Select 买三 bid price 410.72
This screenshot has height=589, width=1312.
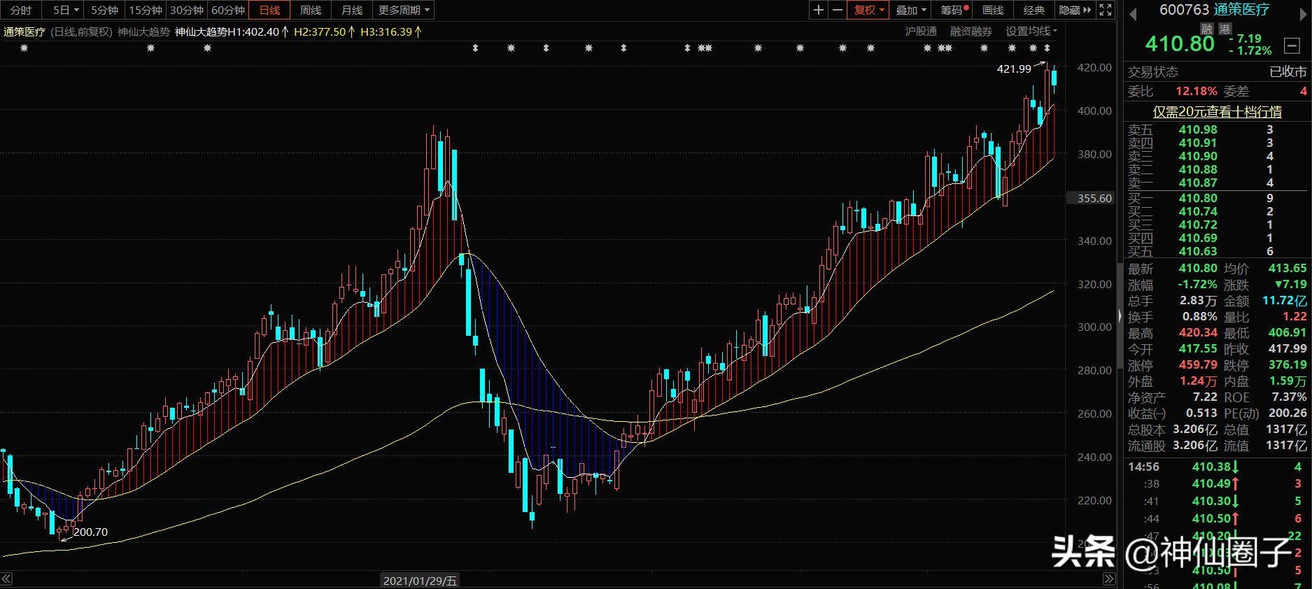(x=1198, y=225)
